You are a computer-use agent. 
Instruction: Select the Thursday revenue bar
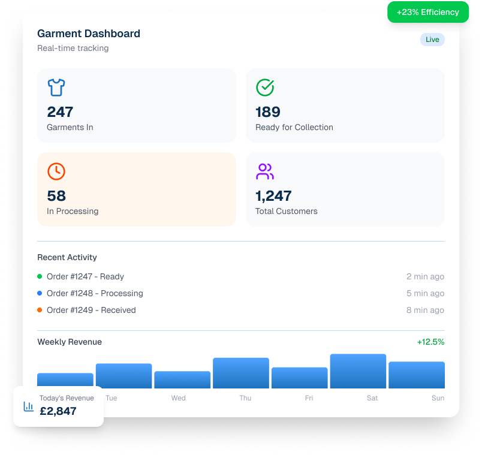pyautogui.click(x=241, y=373)
